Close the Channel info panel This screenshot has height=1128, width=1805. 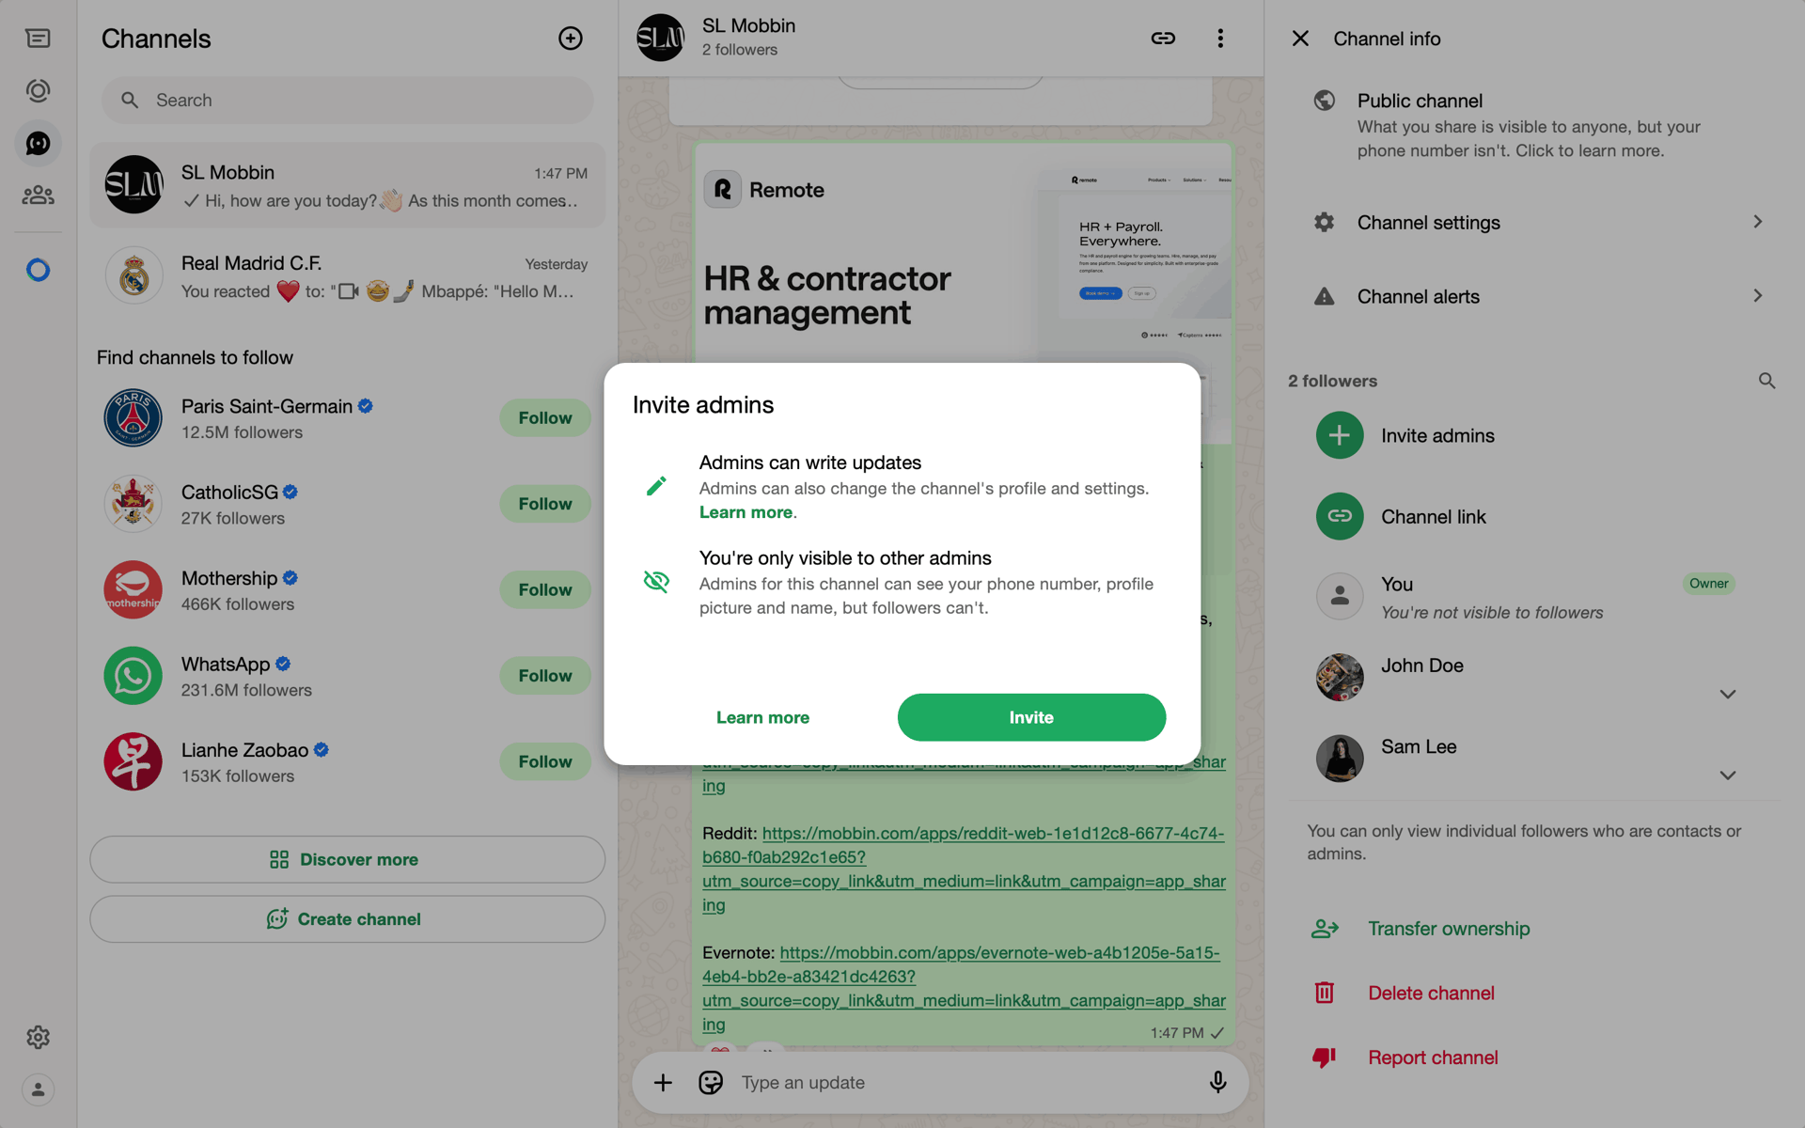1300,39
